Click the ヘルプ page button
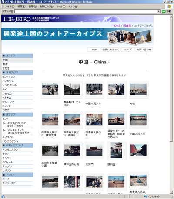The width and height of the screenshot is (174, 199). [128, 50]
